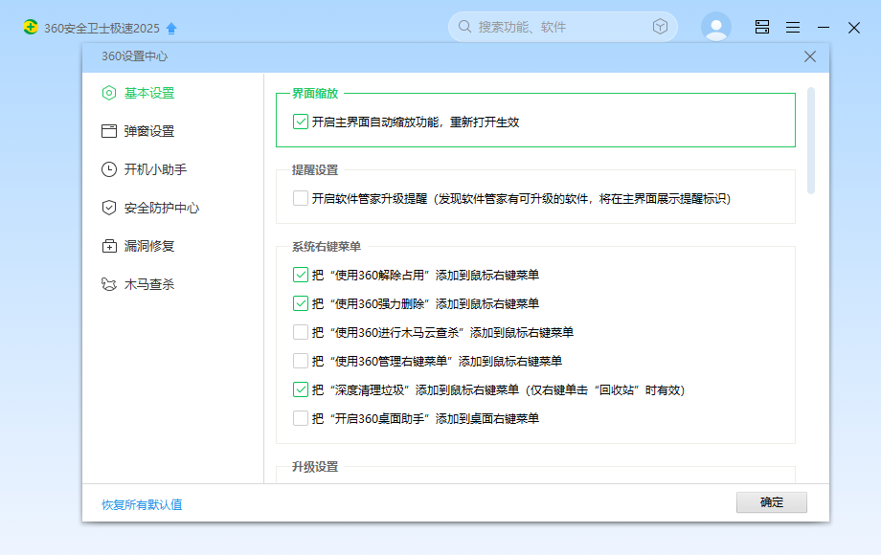Image resolution: width=881 pixels, height=555 pixels.
Task: Open the user account avatar
Action: 716,27
